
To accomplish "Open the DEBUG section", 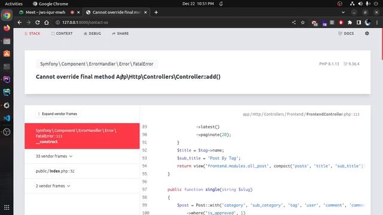I will 93,33.
